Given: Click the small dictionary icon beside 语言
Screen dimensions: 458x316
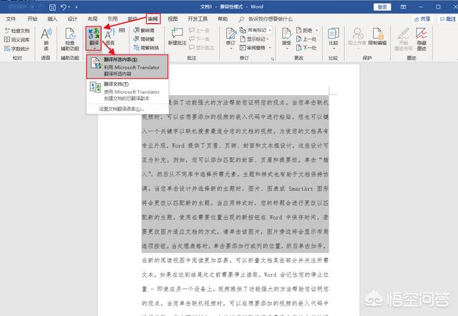Looking at the screenshot, I should click(x=122, y=30).
